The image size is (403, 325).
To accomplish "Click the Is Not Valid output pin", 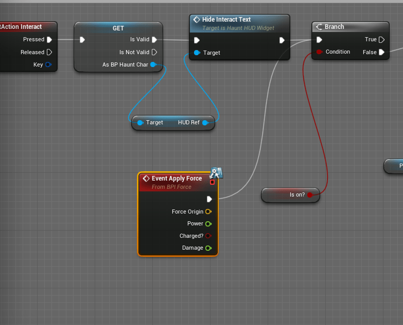I will 154,52.
